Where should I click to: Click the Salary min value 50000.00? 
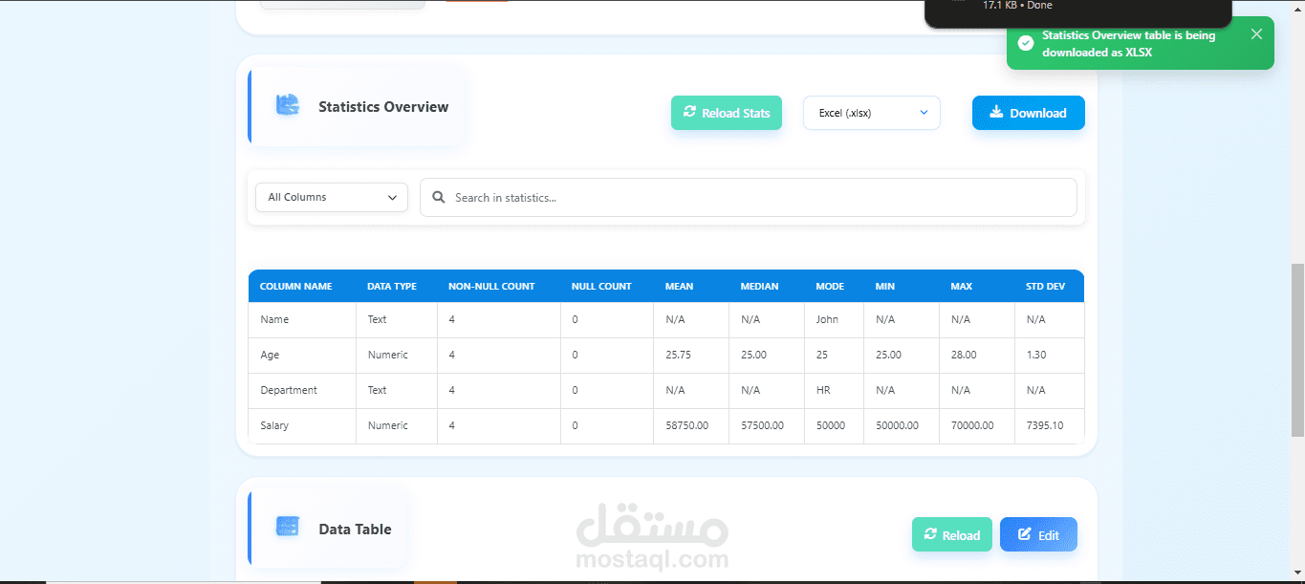tap(897, 425)
